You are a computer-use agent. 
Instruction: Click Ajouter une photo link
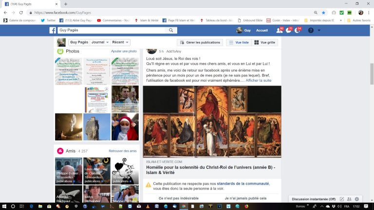pos(124,51)
